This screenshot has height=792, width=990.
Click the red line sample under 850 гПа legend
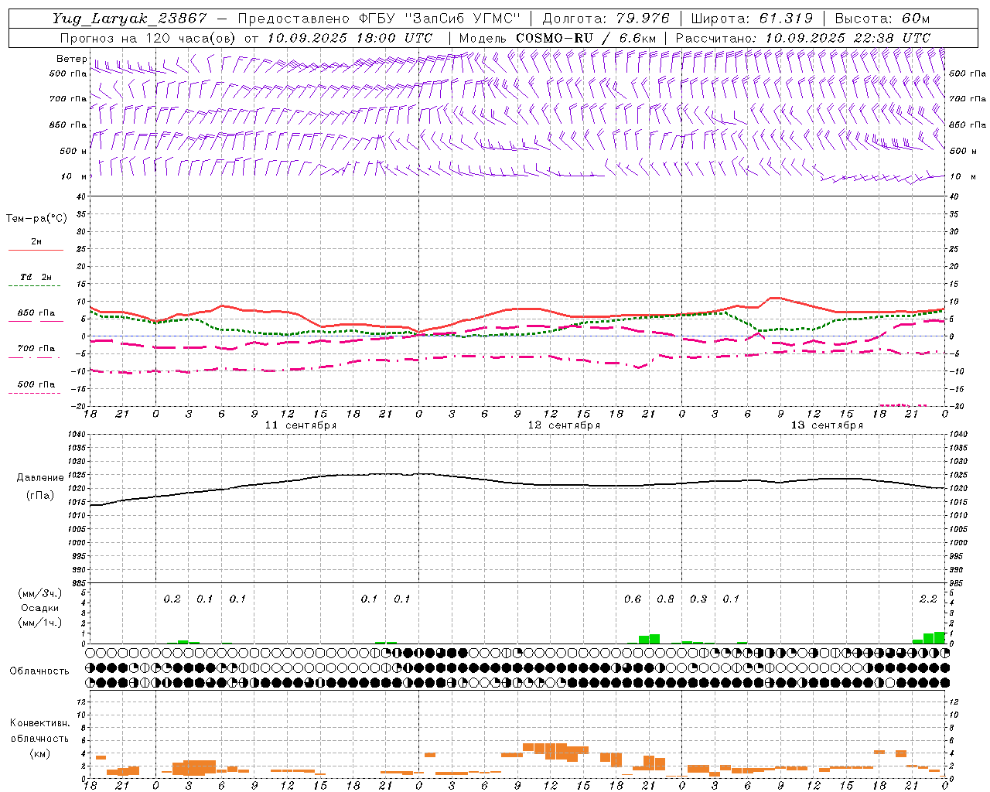pos(34,322)
